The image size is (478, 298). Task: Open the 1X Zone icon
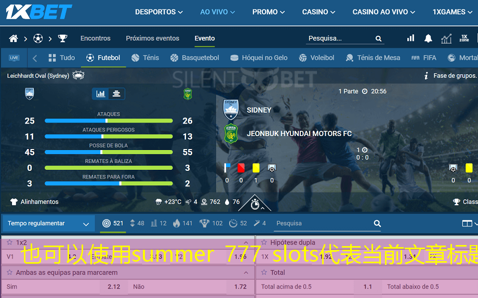coord(464,38)
